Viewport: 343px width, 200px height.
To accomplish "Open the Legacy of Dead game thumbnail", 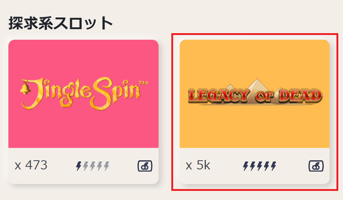I will (254, 94).
